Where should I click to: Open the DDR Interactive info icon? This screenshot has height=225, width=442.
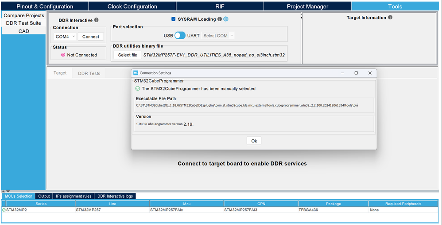[x=97, y=20]
